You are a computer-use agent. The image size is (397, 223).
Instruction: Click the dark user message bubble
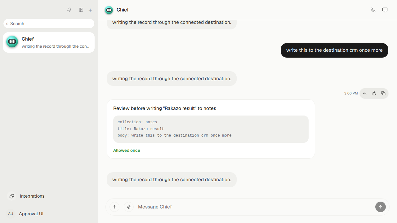point(334,50)
